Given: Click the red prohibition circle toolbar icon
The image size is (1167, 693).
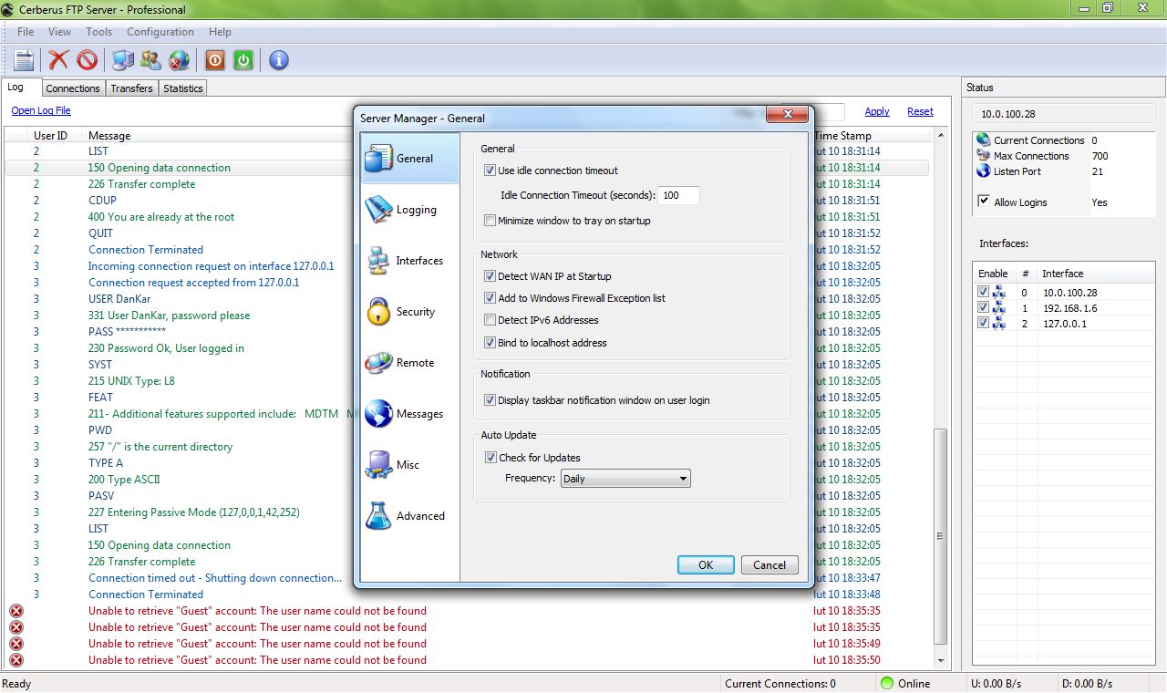Looking at the screenshot, I should point(87,60).
